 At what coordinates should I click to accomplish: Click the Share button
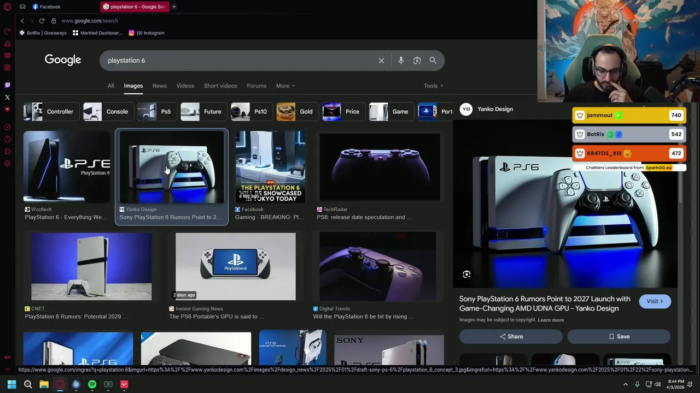click(x=511, y=337)
